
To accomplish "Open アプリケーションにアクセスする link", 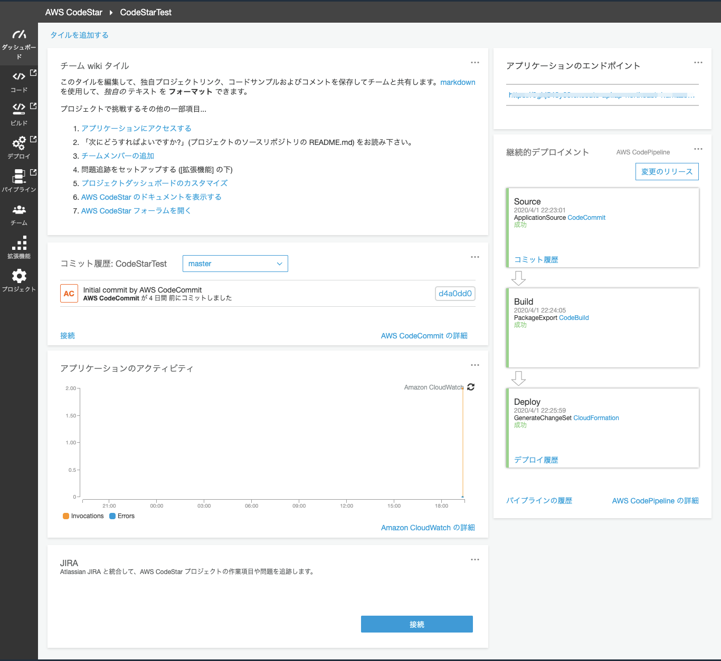I will tap(136, 128).
